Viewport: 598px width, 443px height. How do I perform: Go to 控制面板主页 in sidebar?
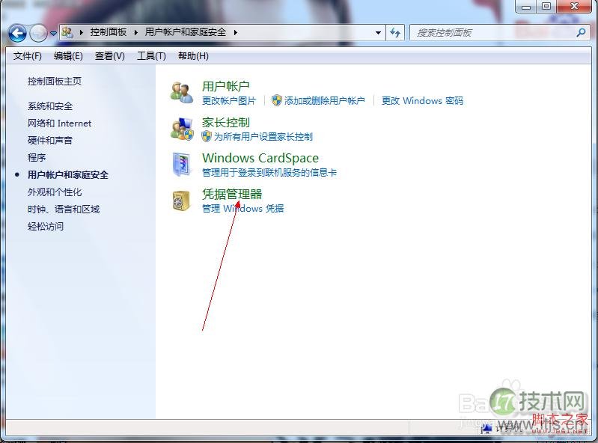pos(55,82)
